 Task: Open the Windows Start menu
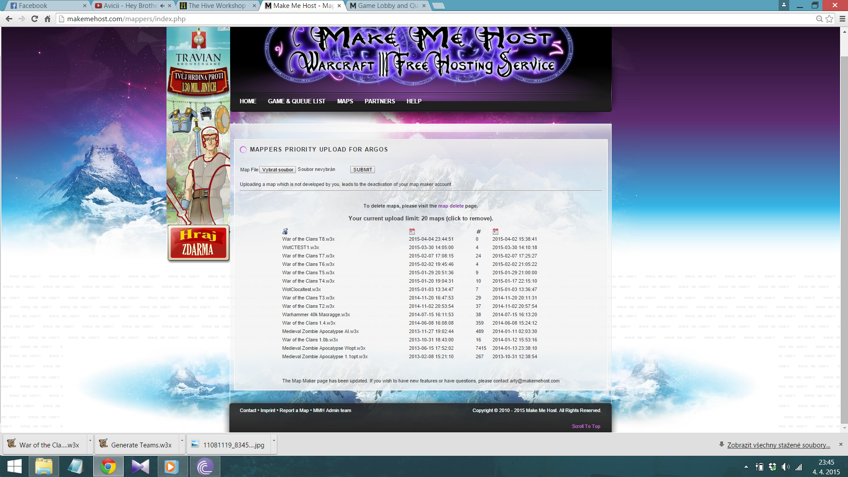tap(14, 466)
